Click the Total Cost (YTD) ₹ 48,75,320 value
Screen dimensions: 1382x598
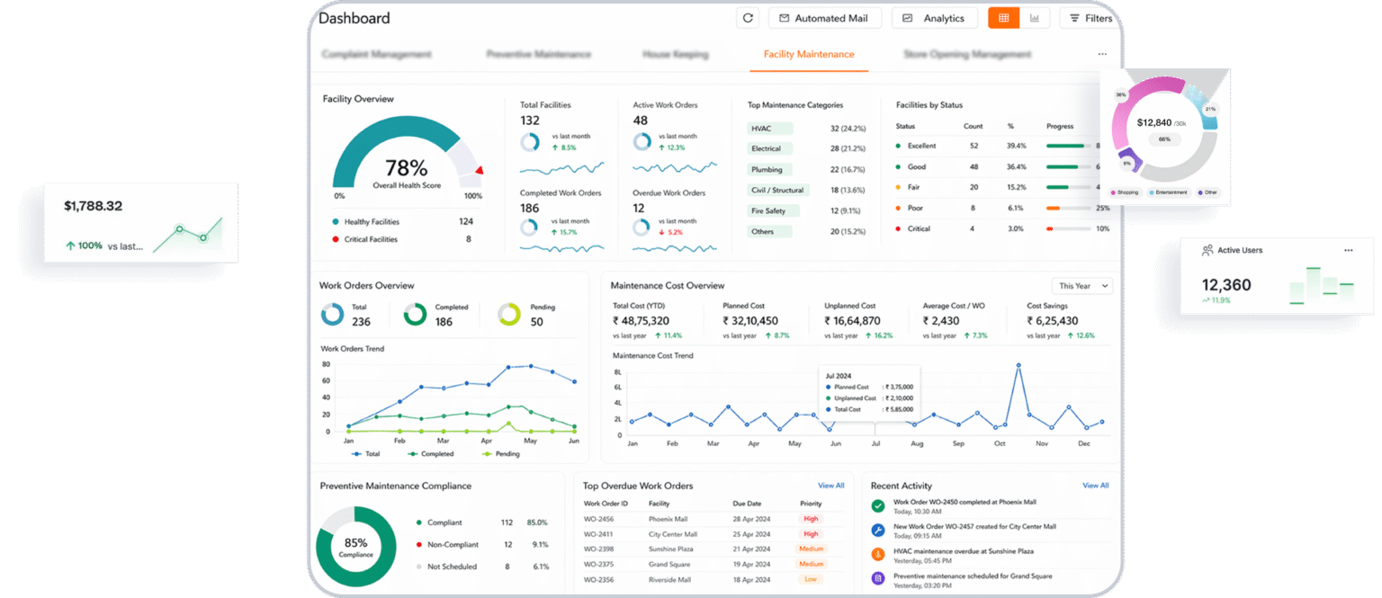tap(642, 321)
